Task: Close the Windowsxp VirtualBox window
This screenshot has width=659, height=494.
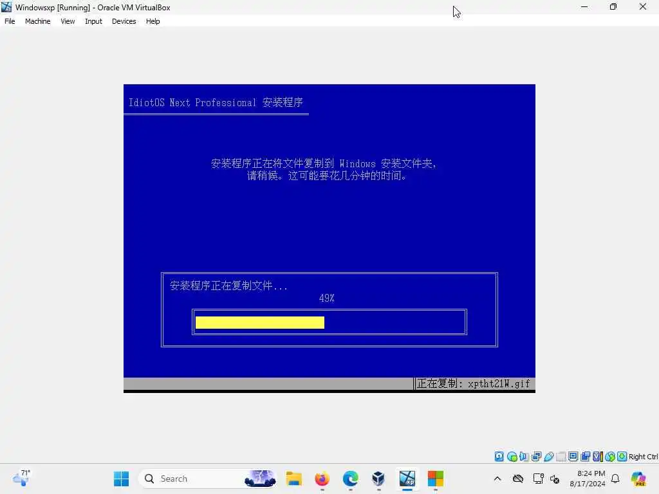Action: tap(643, 6)
